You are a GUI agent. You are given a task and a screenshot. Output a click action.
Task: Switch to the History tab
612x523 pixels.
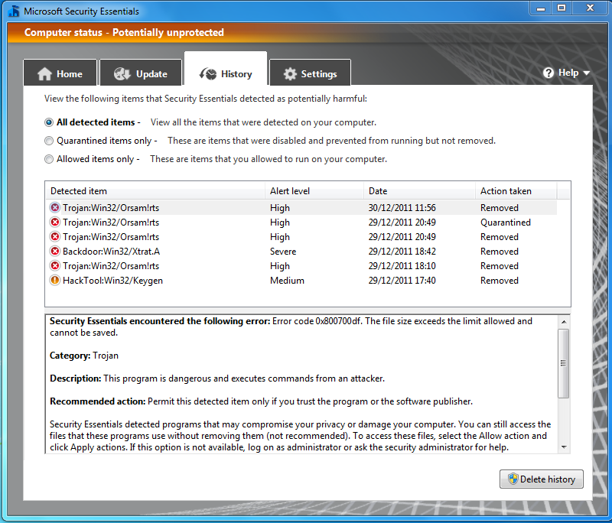(226, 74)
